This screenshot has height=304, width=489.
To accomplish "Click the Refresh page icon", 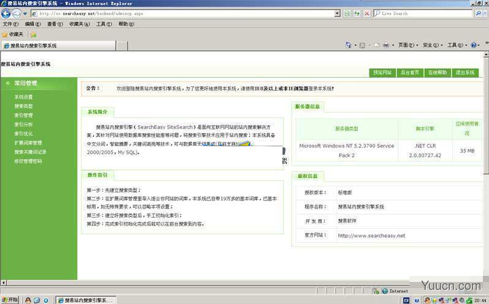I will tap(357, 13).
